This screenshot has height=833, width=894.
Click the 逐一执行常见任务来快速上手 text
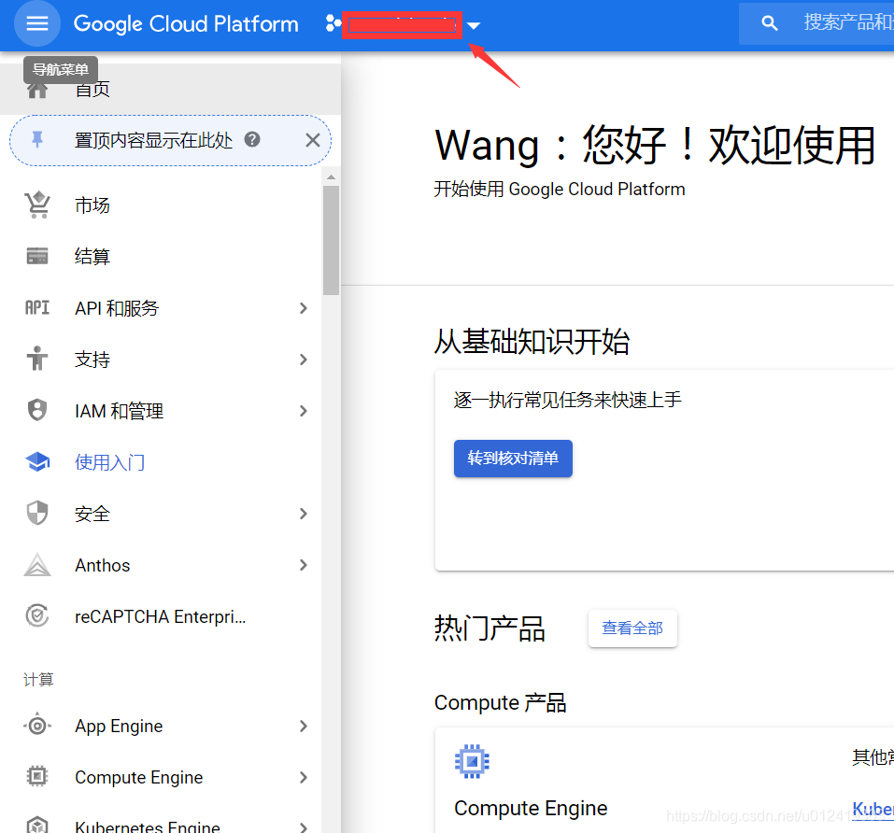[567, 400]
